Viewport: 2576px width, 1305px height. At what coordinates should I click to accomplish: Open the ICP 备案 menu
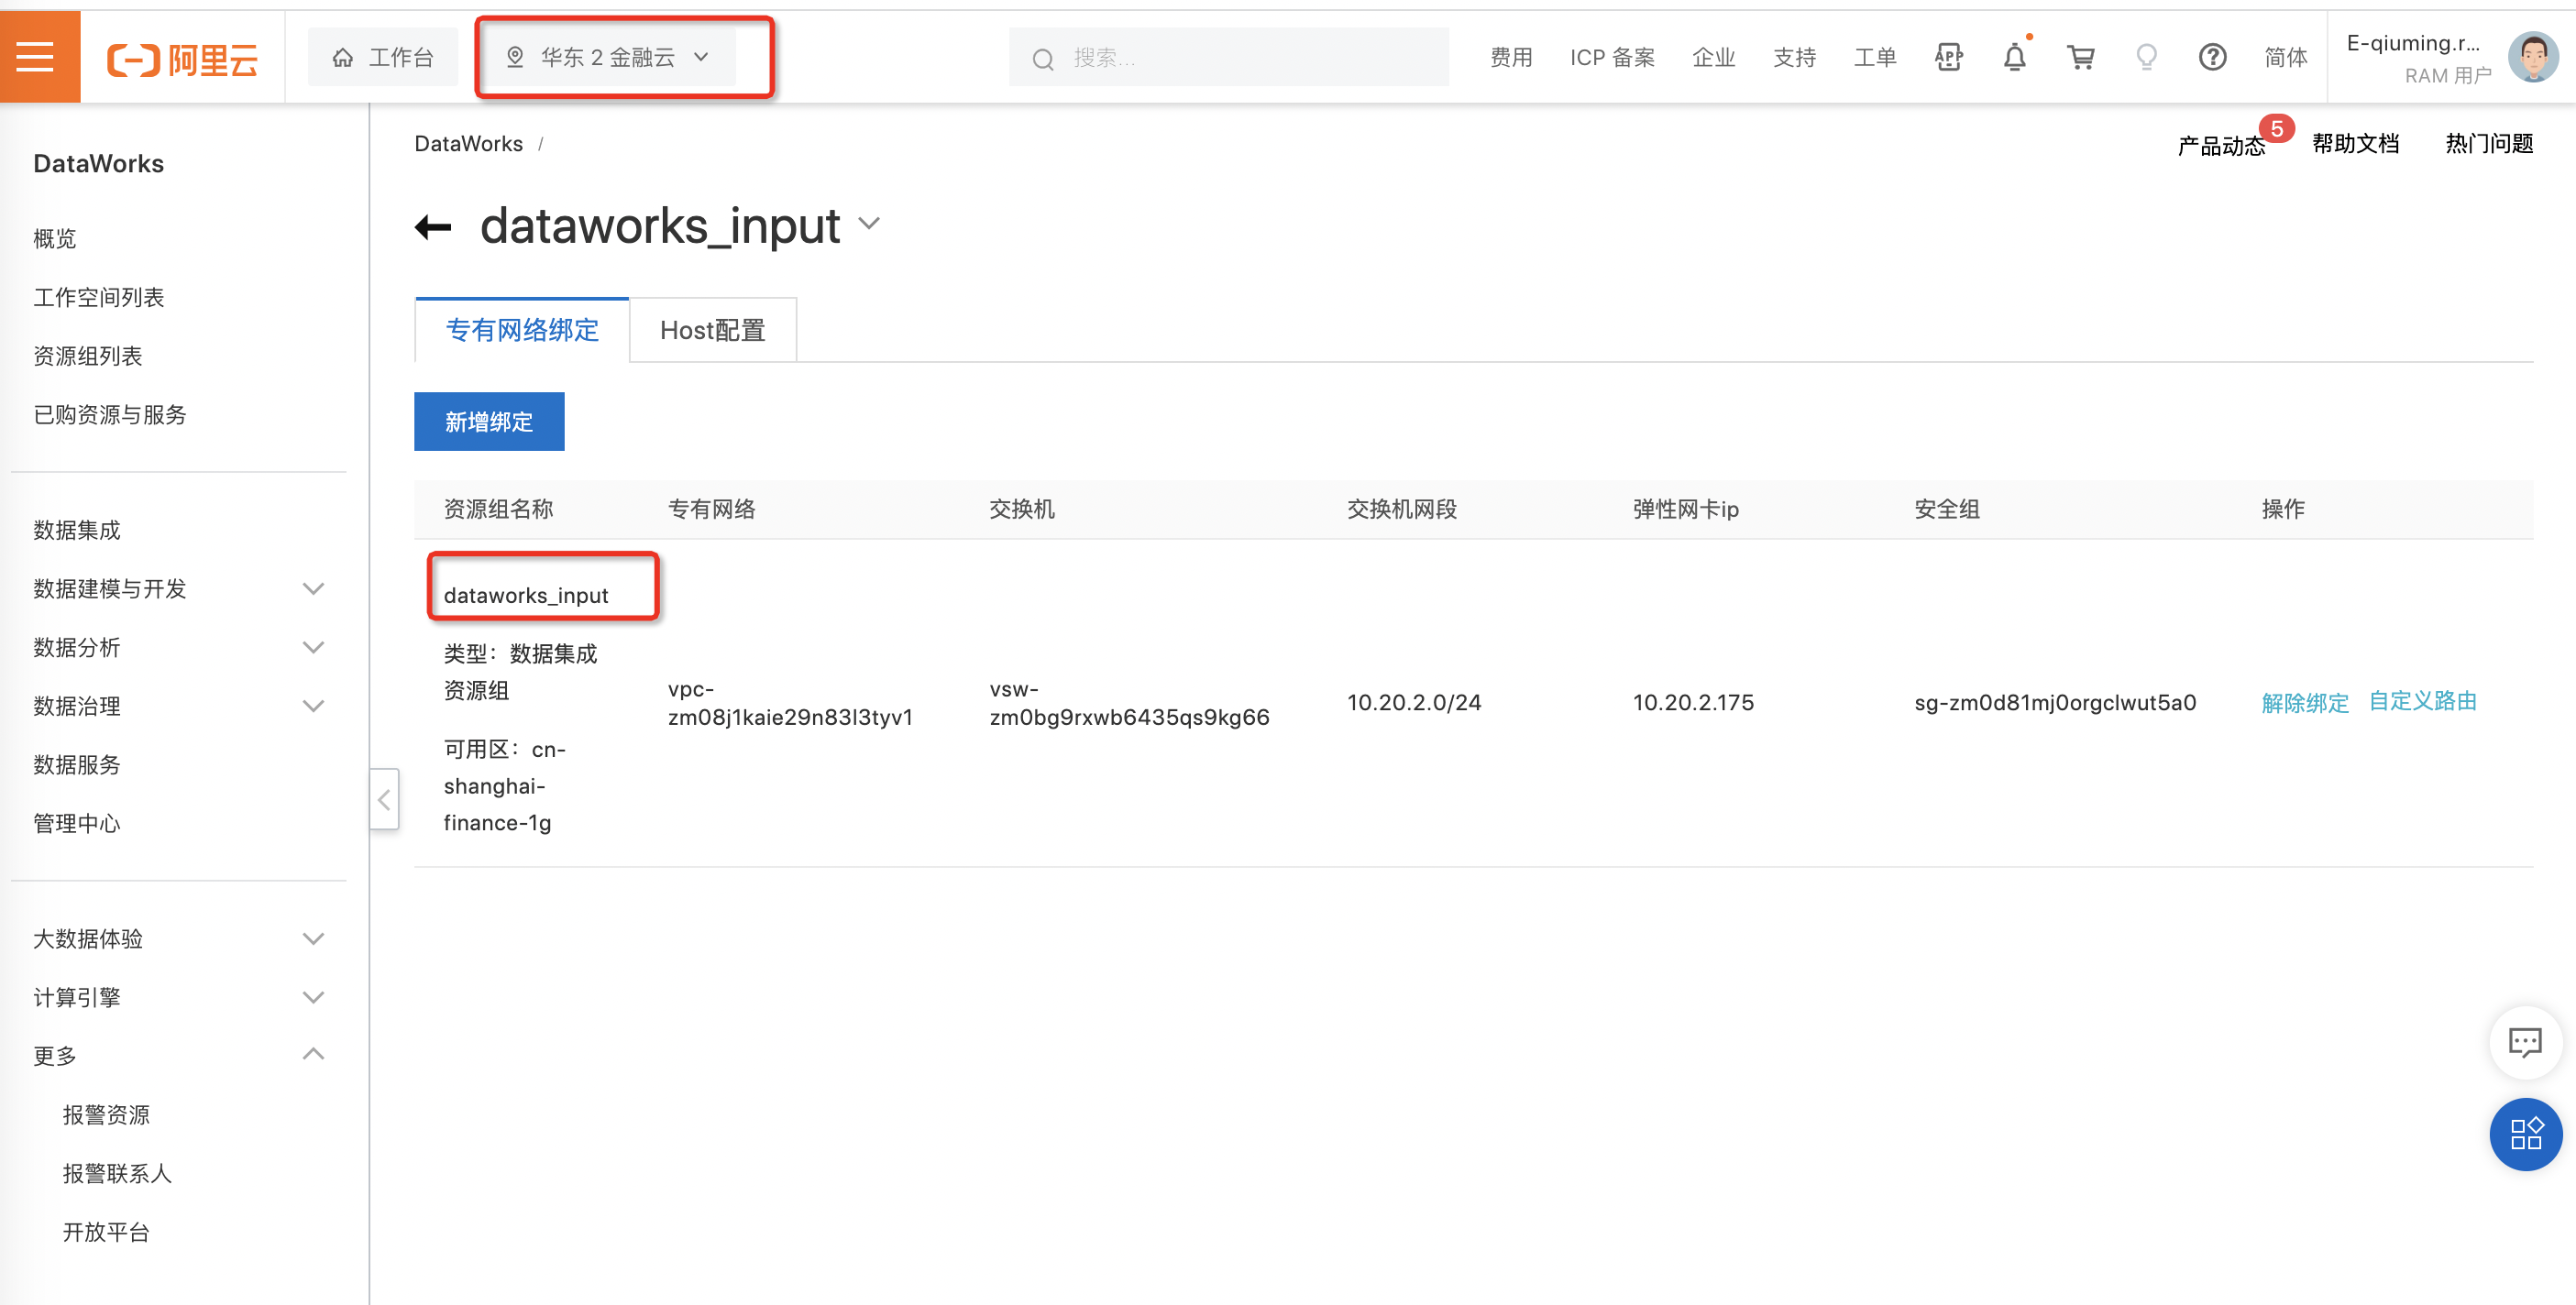coord(1612,58)
